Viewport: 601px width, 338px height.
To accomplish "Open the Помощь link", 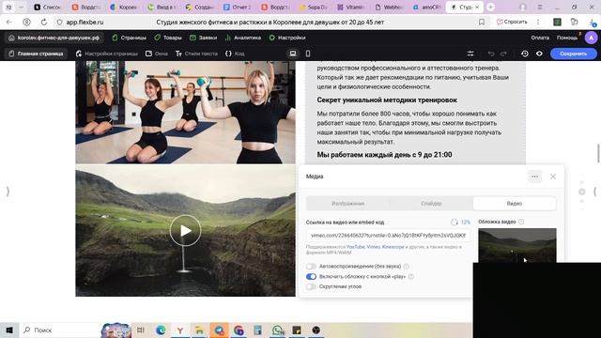I will pos(567,38).
